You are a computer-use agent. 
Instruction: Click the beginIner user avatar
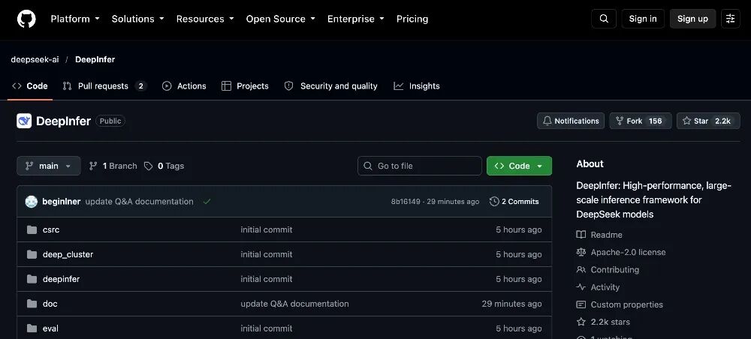31,202
